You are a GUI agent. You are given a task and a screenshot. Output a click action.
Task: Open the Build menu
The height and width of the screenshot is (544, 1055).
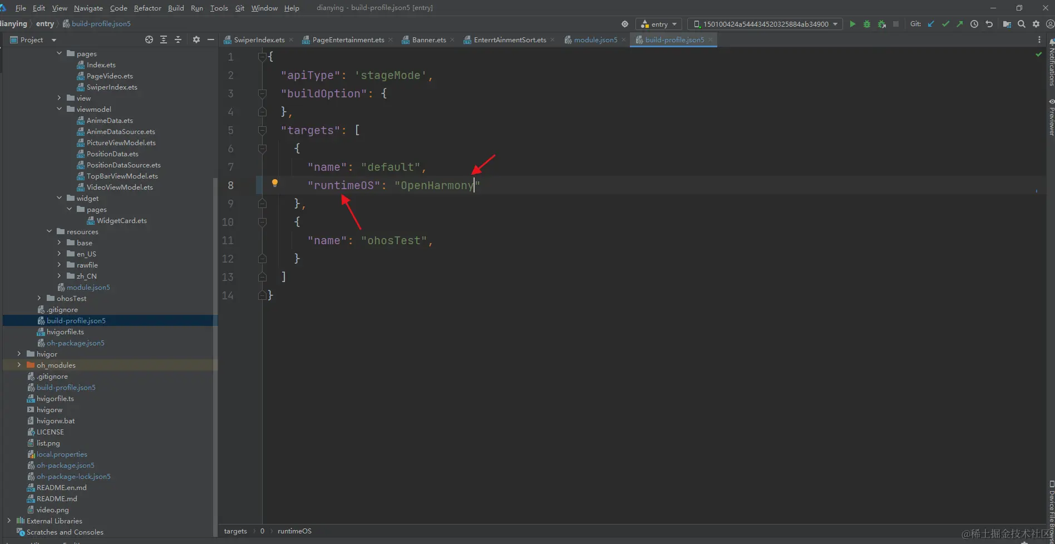(x=176, y=8)
